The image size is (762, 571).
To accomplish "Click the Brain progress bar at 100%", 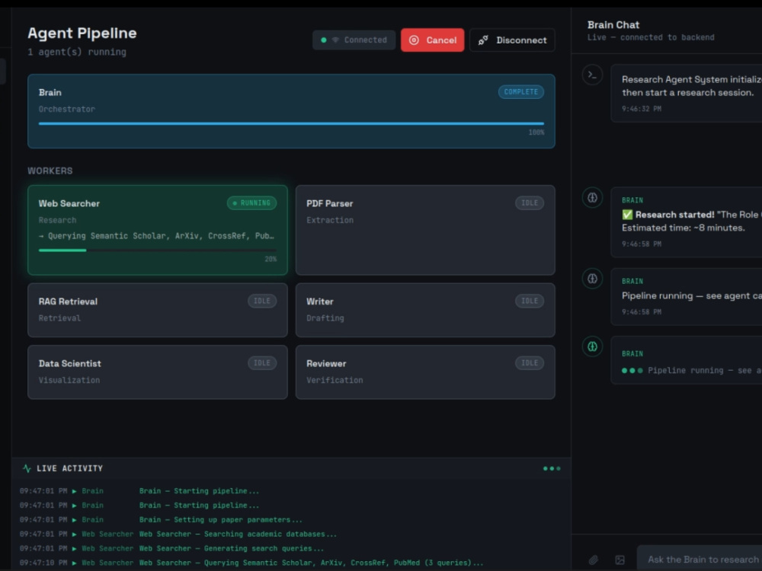I will click(x=291, y=124).
